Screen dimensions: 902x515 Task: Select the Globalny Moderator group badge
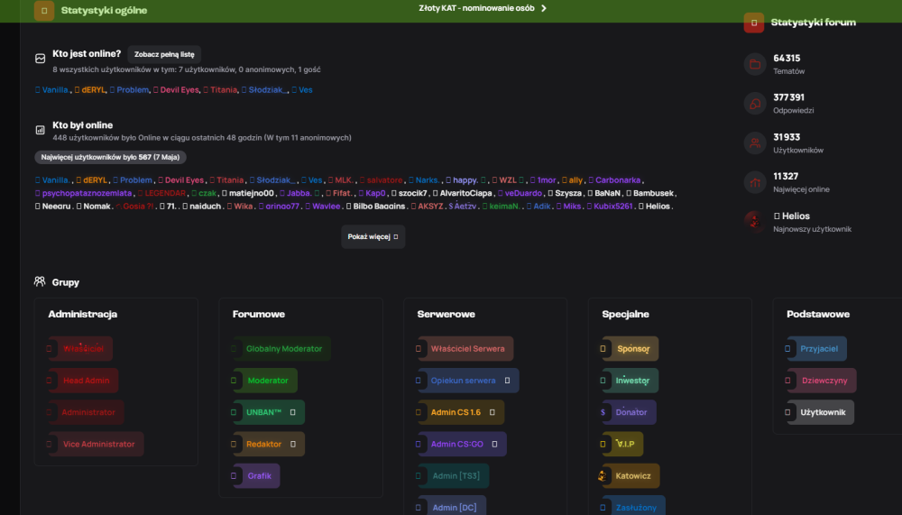point(281,349)
